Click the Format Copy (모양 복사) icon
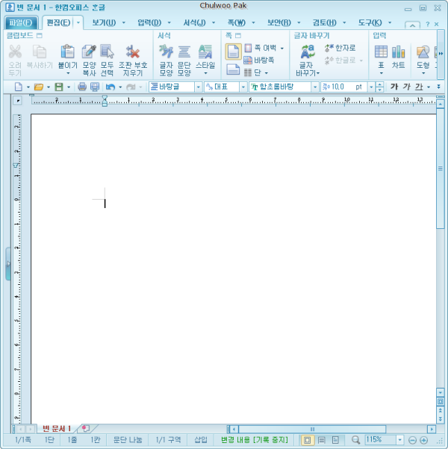This screenshot has height=449, width=448. (x=89, y=52)
